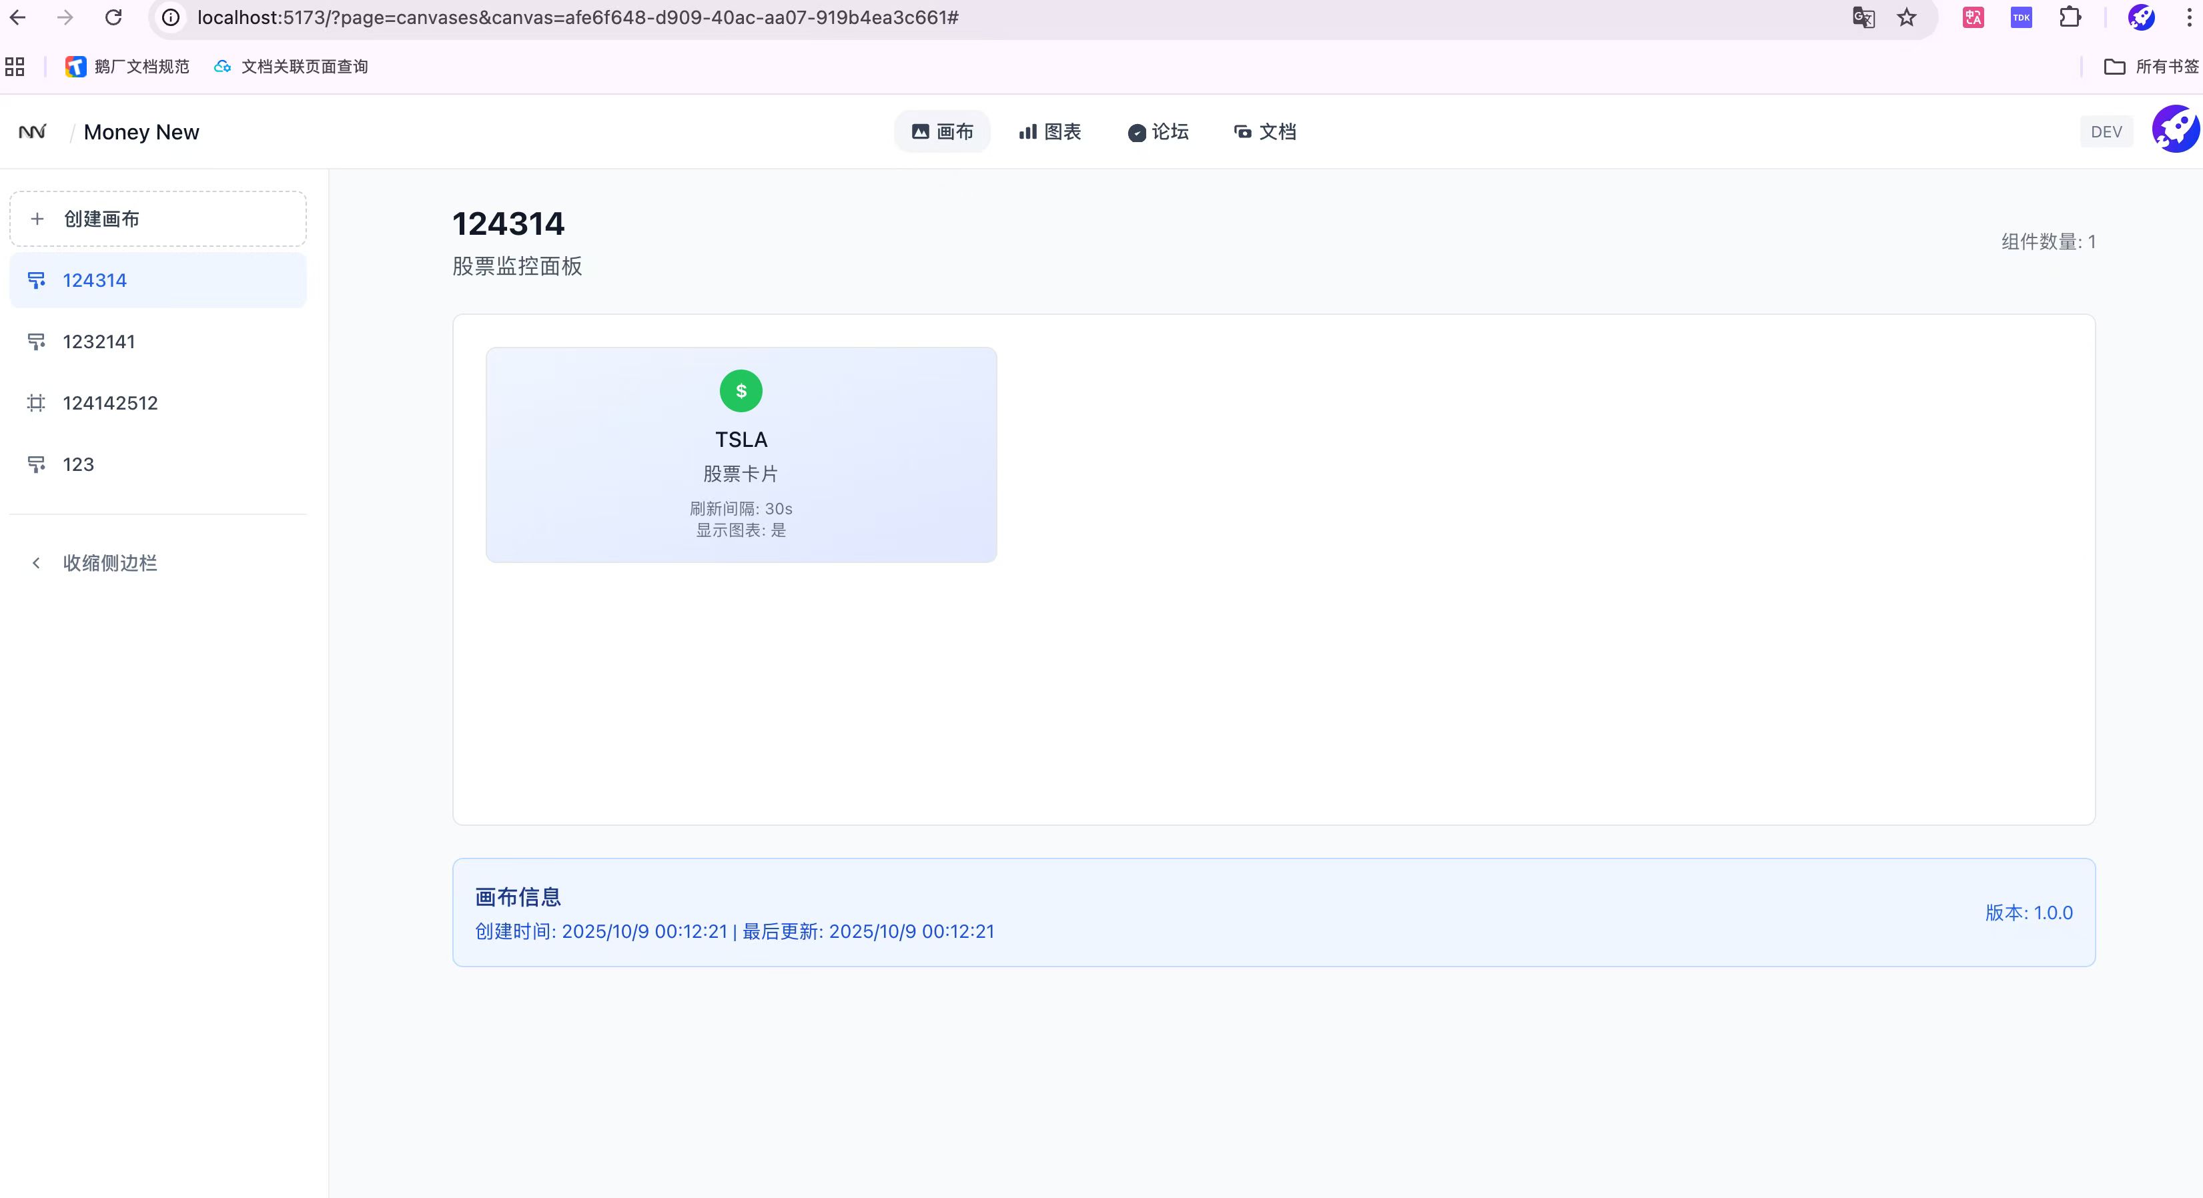Click the green dollar icon on TSLA card

click(x=741, y=391)
